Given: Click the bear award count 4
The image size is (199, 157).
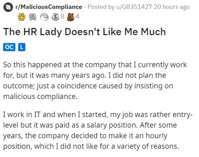Looking at the screenshot, I should (x=77, y=17).
